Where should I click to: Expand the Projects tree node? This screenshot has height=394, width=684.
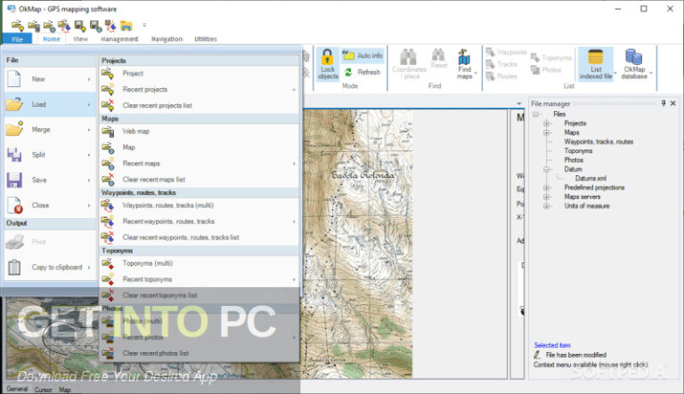pos(546,124)
